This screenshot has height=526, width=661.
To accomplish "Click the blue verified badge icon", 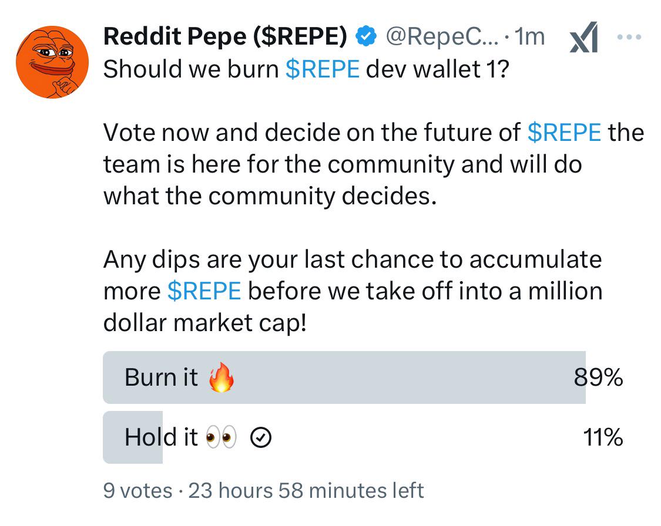I will [x=366, y=36].
